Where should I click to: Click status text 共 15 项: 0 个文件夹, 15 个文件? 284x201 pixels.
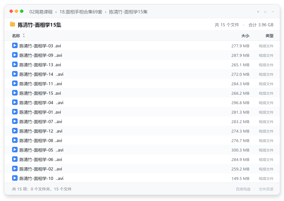coord(42,189)
